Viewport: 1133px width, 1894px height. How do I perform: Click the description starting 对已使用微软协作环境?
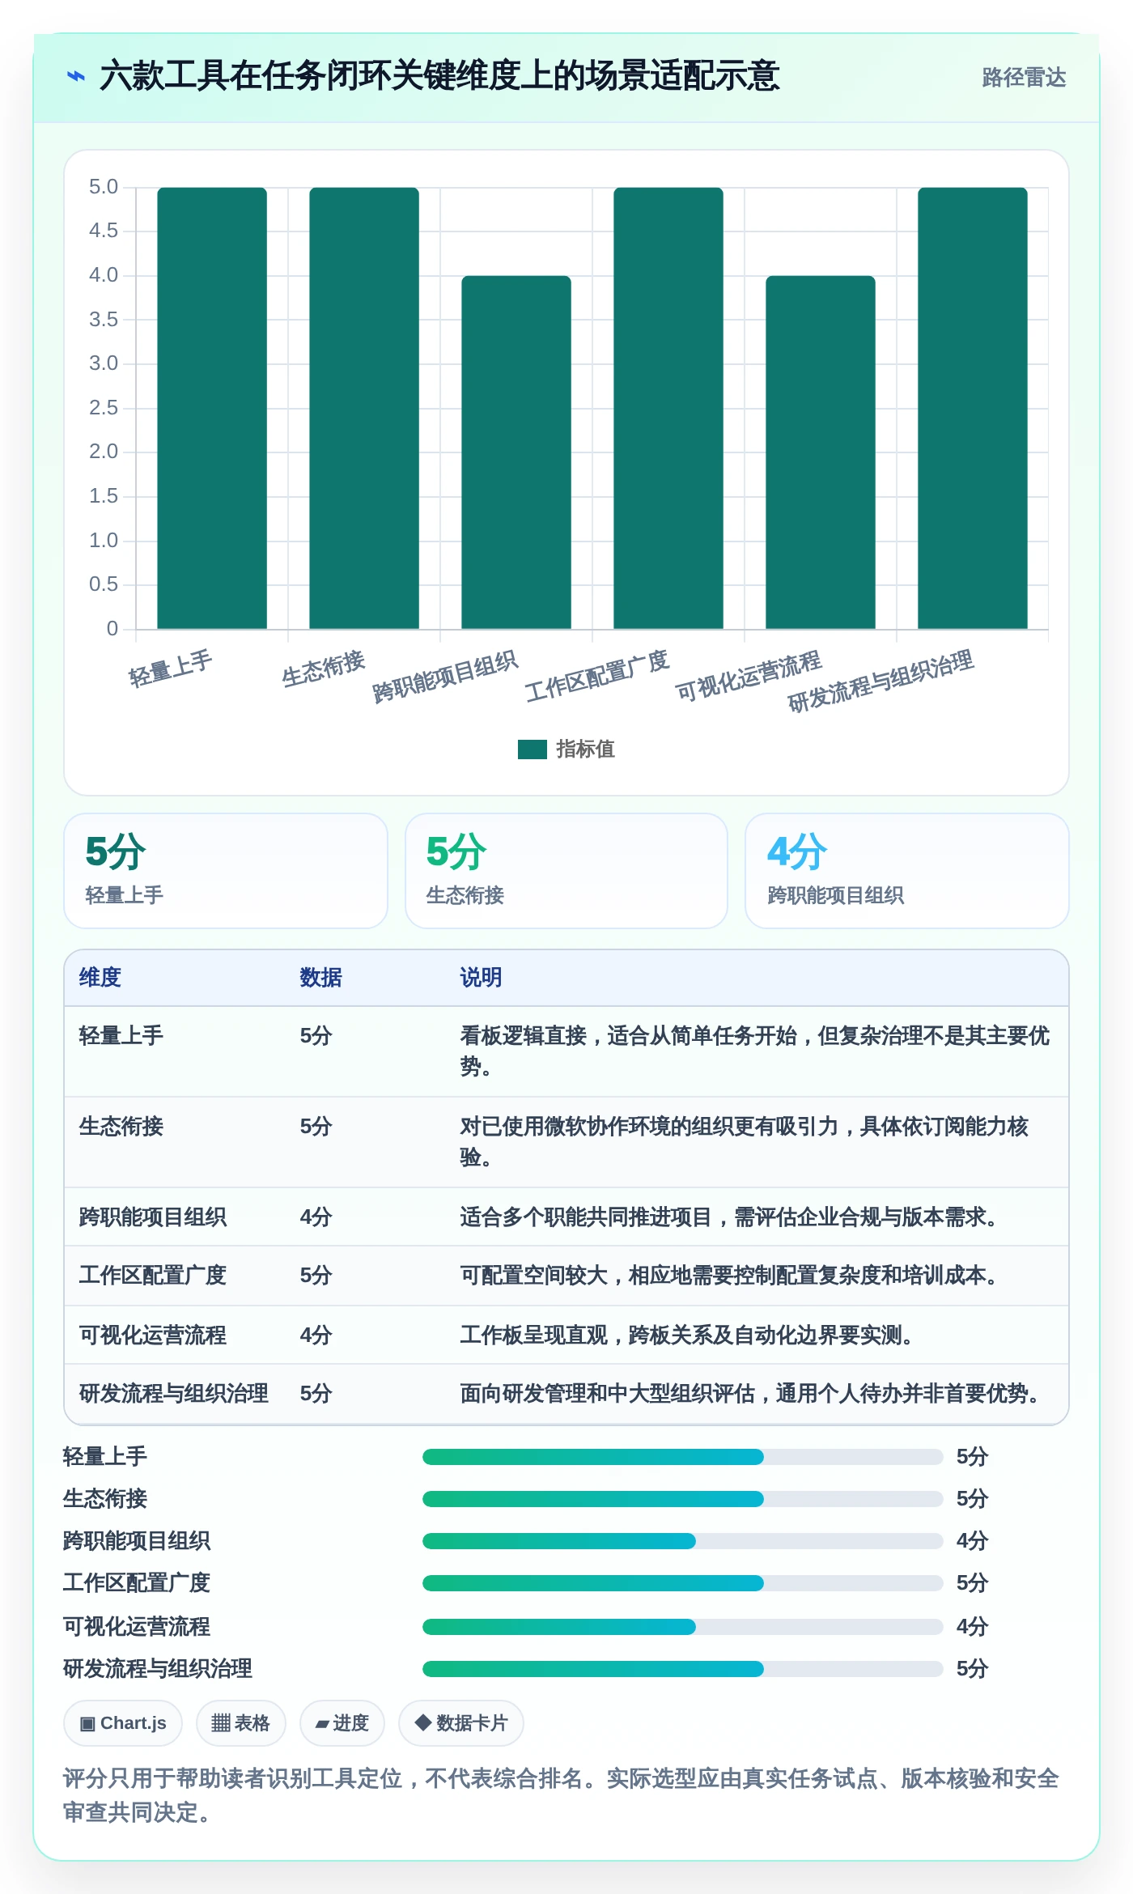click(745, 1142)
